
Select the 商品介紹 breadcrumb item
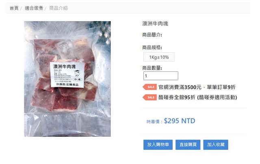58,8
